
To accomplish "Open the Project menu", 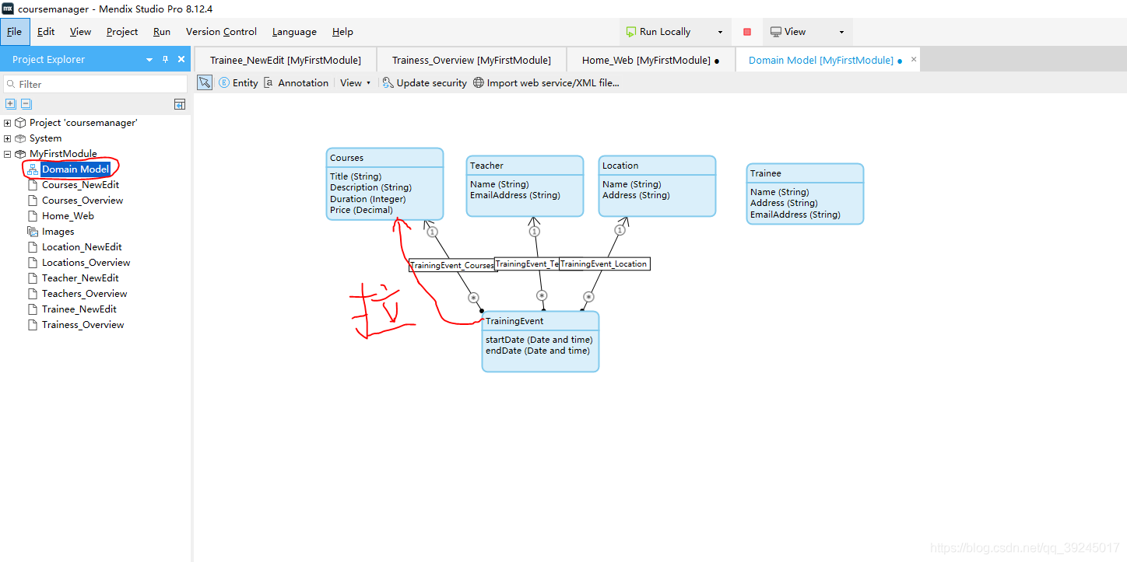I will tap(122, 32).
